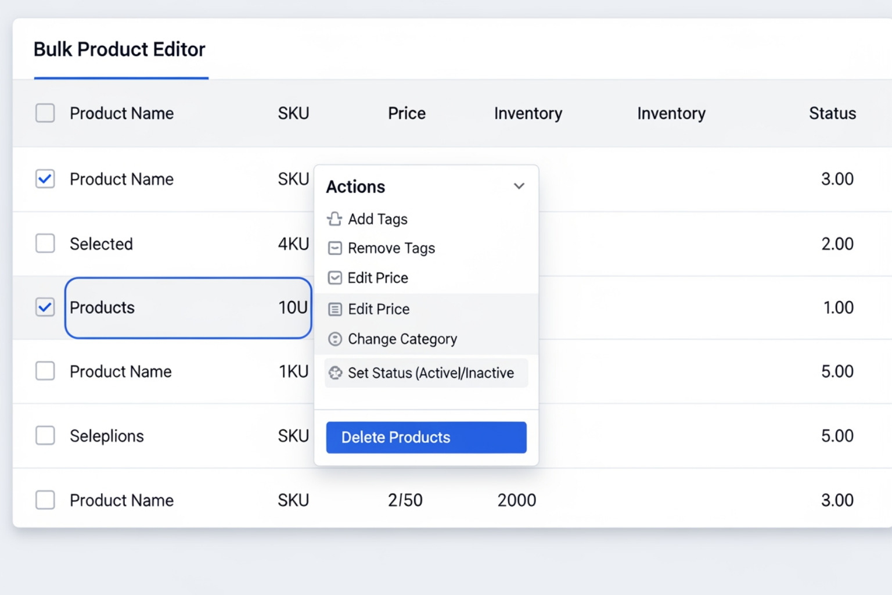Click the Delete Products button
The image size is (892, 595).
tap(426, 437)
